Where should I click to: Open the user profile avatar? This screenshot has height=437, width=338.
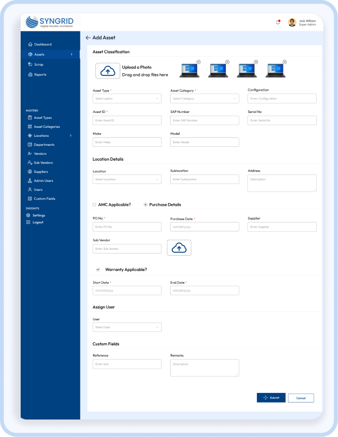[292, 22]
